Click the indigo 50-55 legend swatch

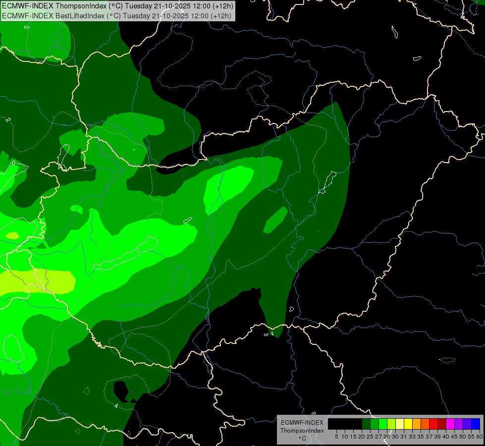coord(467,424)
